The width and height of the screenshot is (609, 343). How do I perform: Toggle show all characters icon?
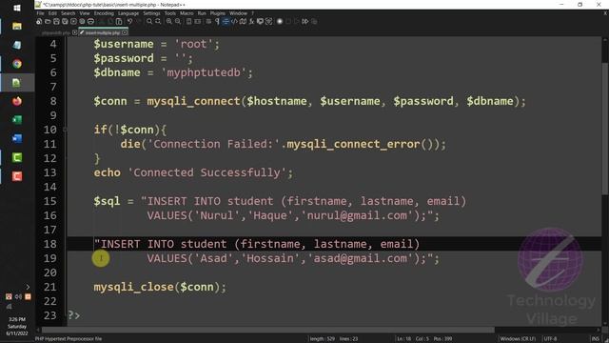click(217, 21)
